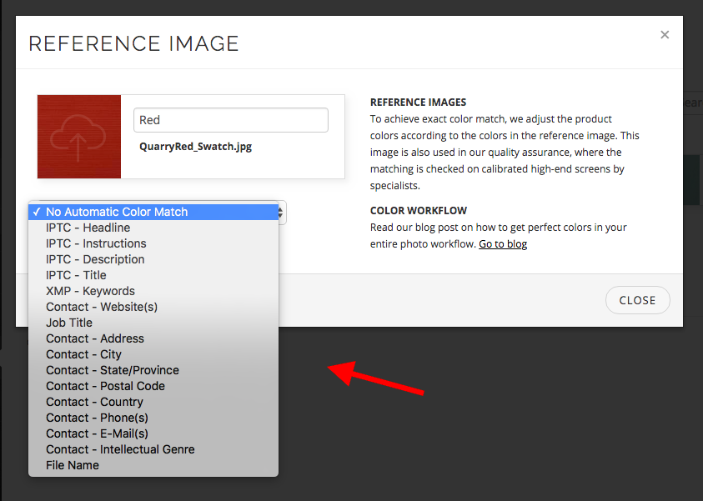Click the cloud upload icon on swatch
The height and width of the screenshot is (501, 703).
click(x=78, y=137)
